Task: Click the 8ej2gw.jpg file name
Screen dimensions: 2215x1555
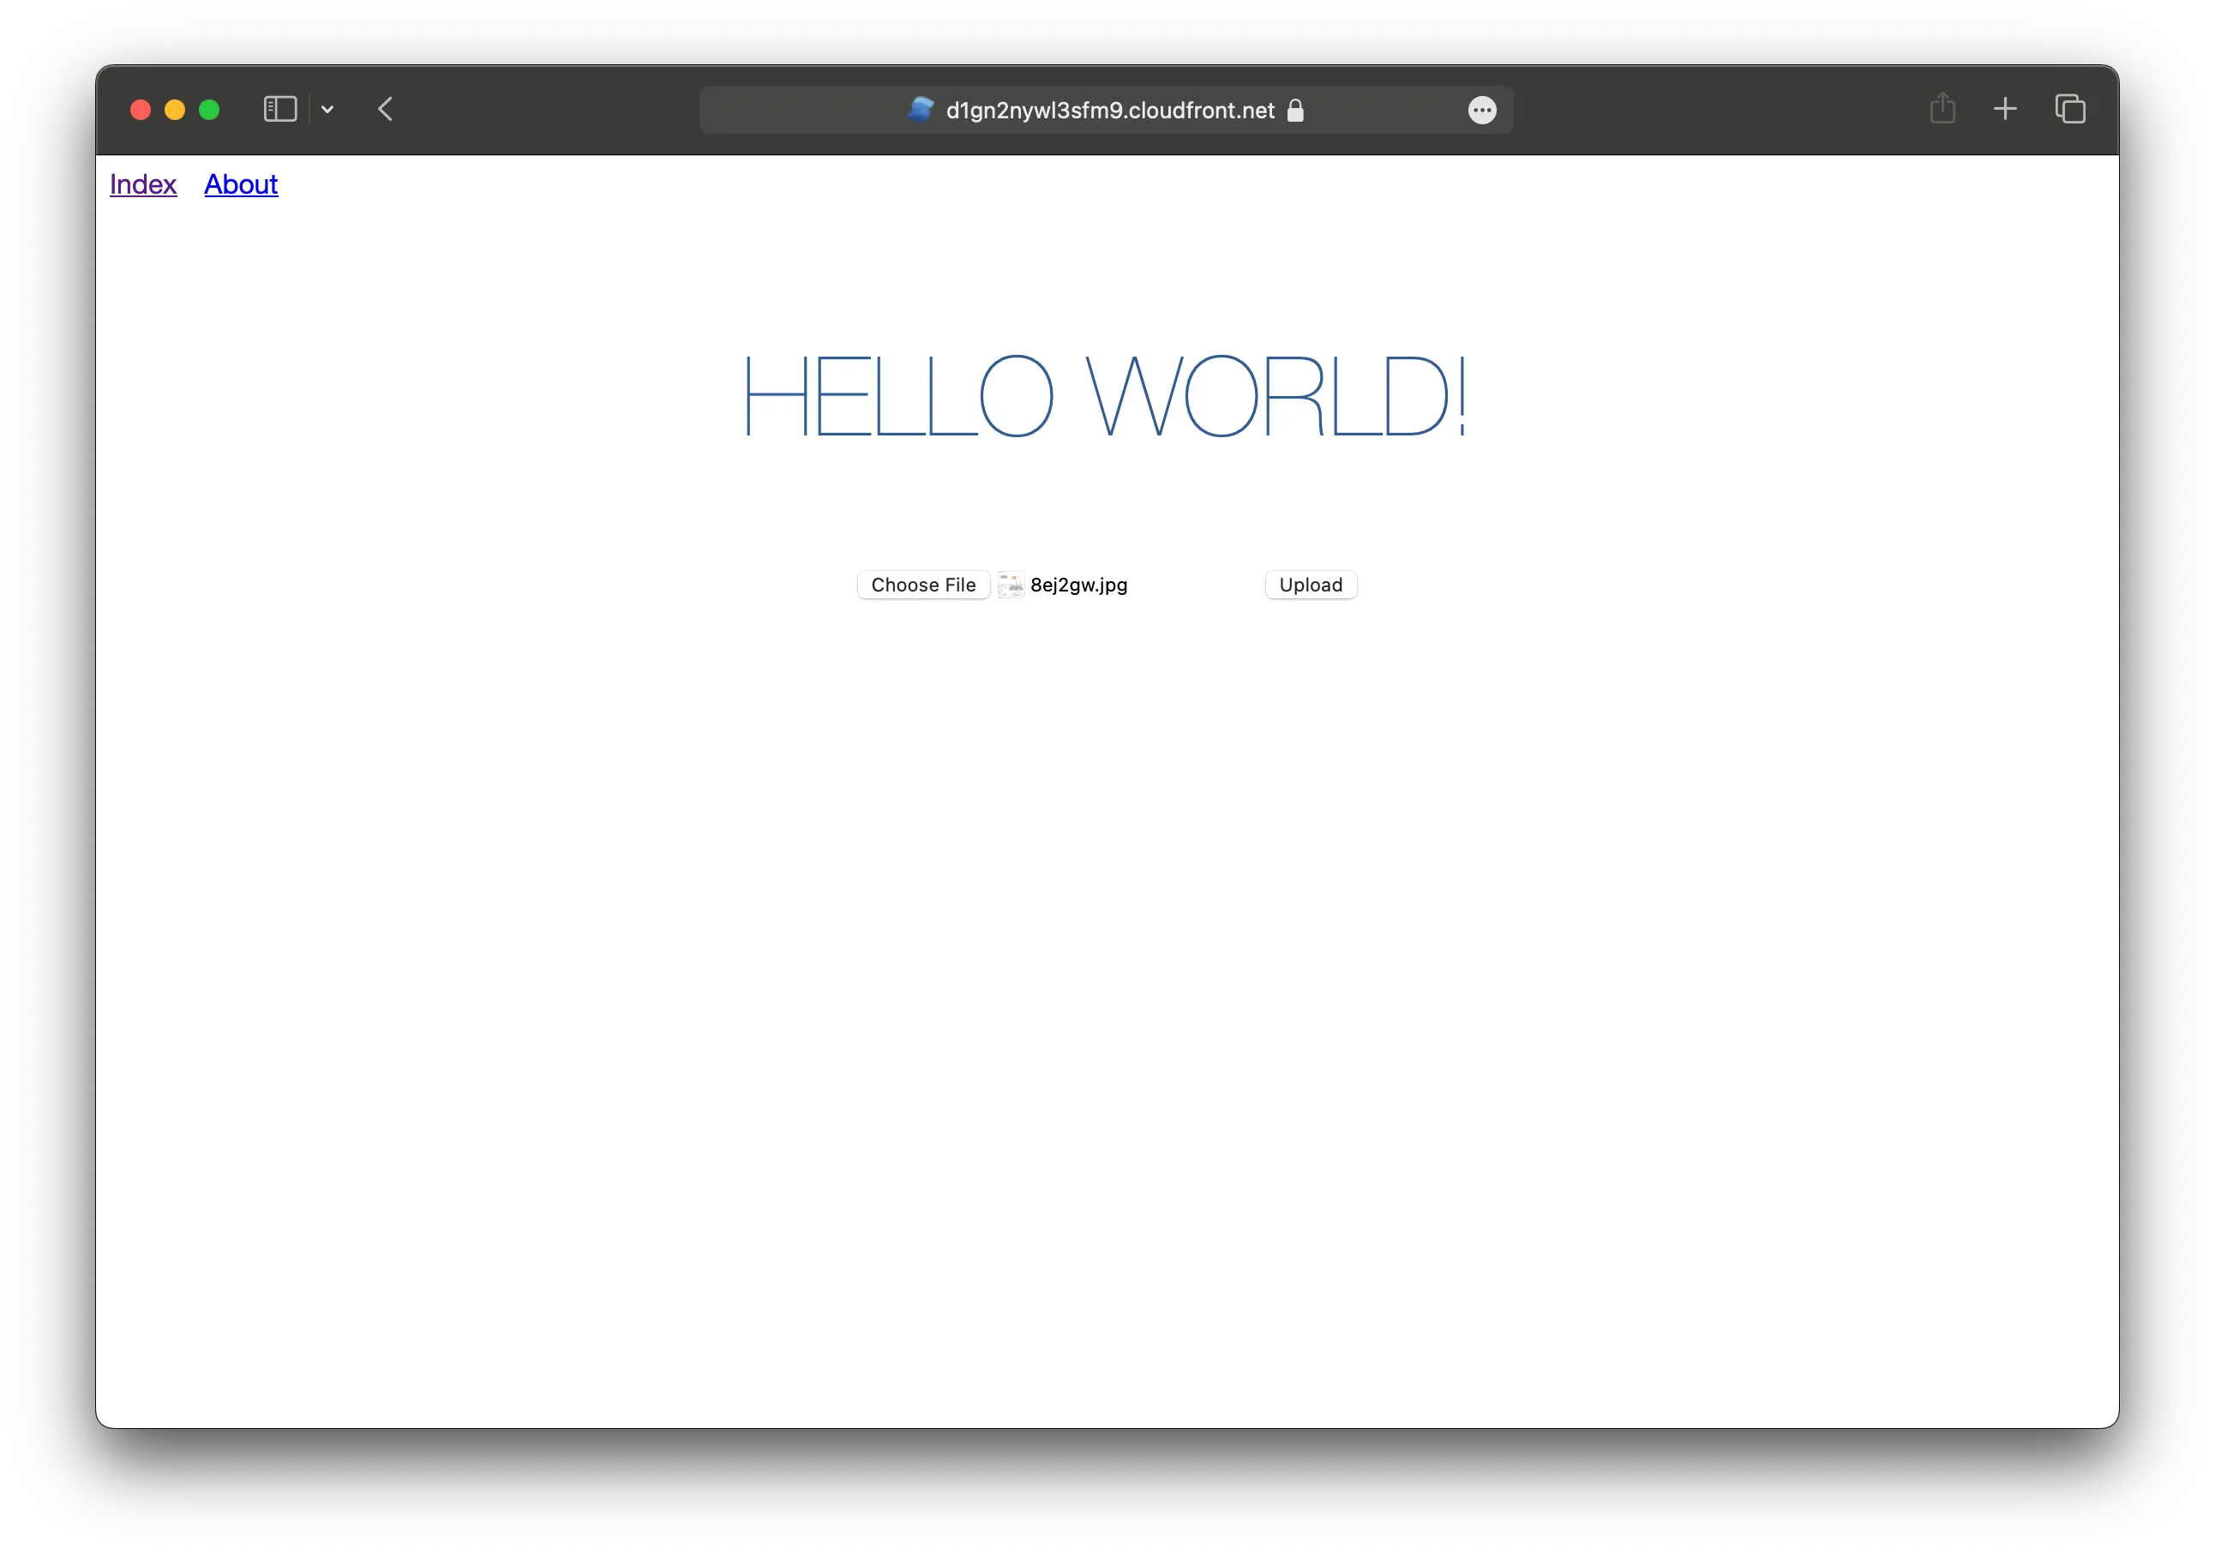Action: point(1078,585)
